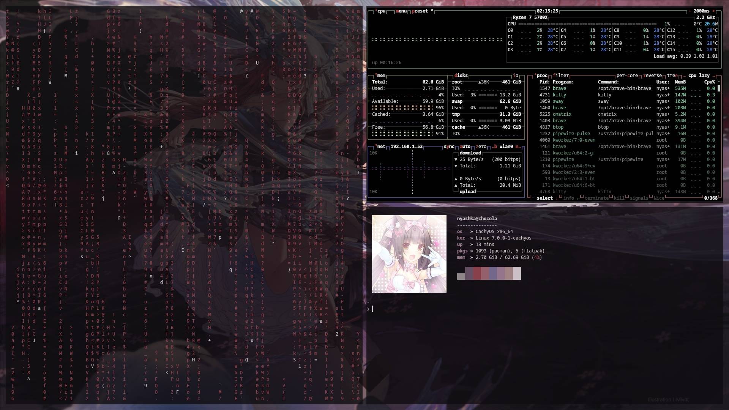Click the MemB column header

pyautogui.click(x=680, y=82)
